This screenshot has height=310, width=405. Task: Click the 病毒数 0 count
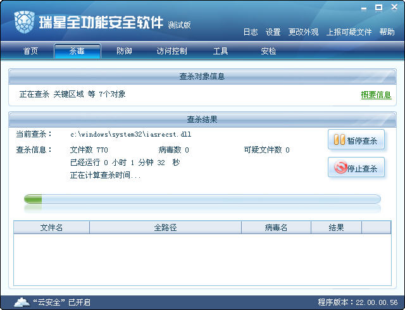click(173, 150)
